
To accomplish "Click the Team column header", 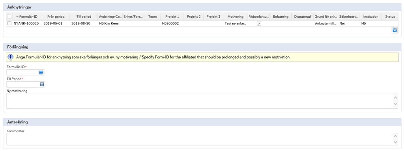I will [153, 17].
